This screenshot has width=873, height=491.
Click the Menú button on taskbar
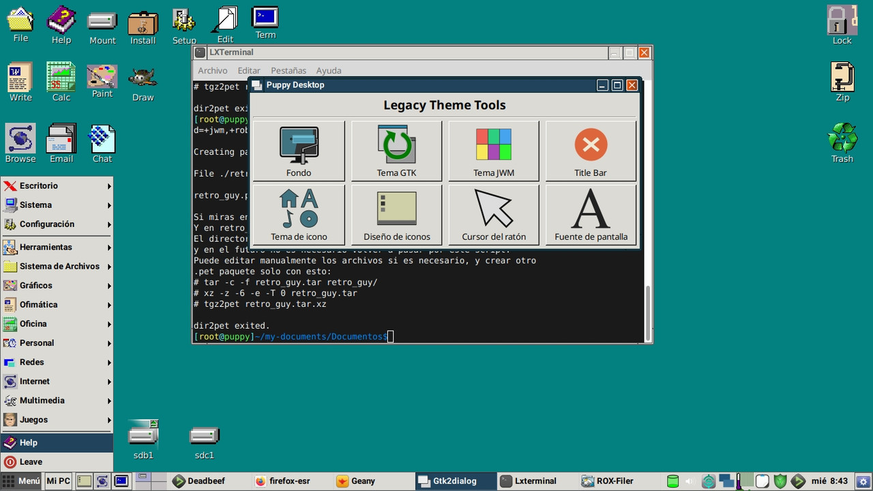22,481
